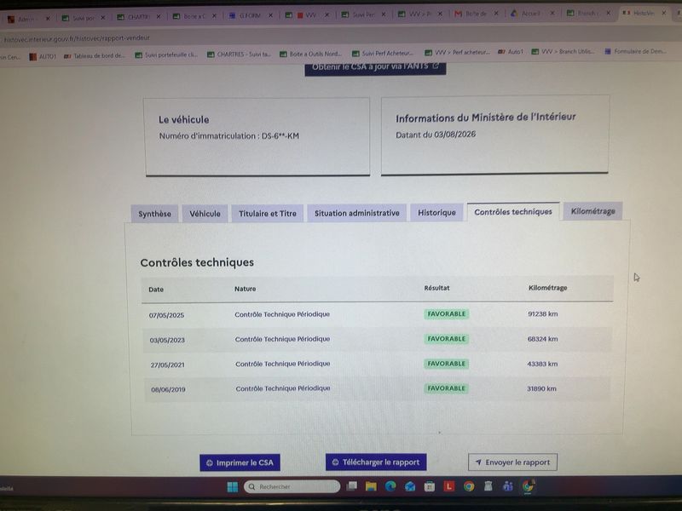Click the date 07/05/2025 in the table

click(166, 315)
